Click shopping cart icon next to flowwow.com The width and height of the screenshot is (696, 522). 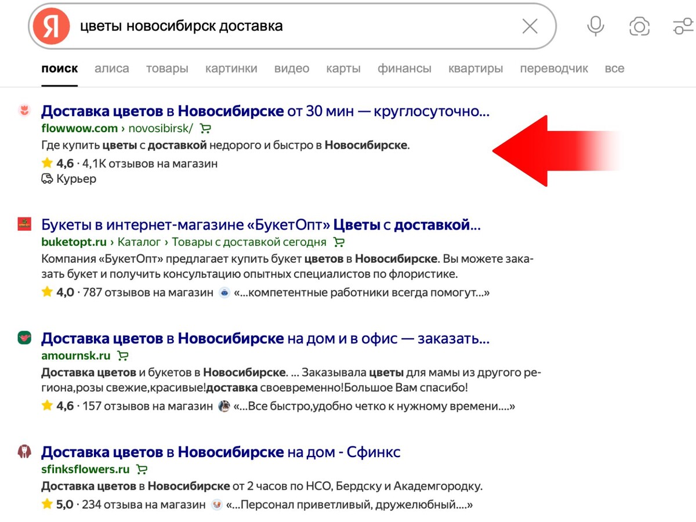point(205,128)
